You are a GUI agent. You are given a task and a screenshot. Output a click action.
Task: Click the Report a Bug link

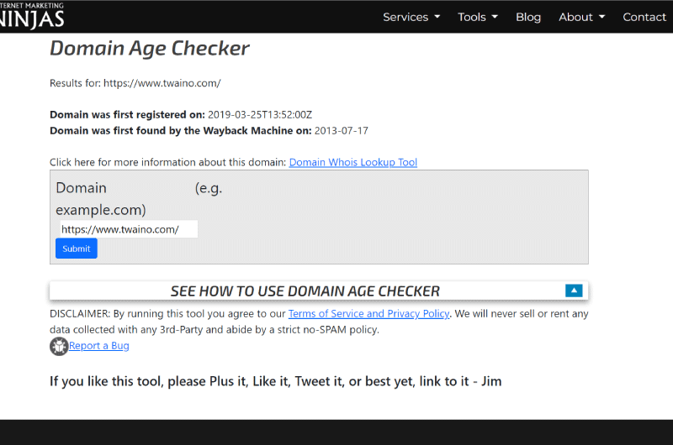pos(98,346)
